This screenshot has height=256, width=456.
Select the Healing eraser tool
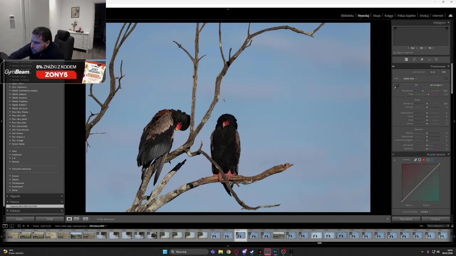[422, 59]
